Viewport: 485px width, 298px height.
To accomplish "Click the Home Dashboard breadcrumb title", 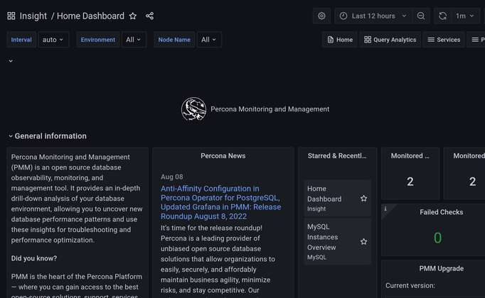I will click(x=90, y=16).
